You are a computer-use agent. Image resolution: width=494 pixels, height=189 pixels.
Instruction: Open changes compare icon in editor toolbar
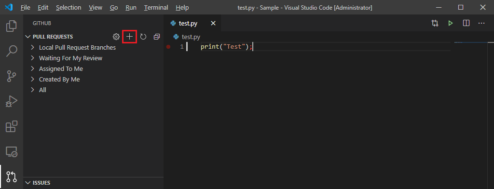click(435, 23)
